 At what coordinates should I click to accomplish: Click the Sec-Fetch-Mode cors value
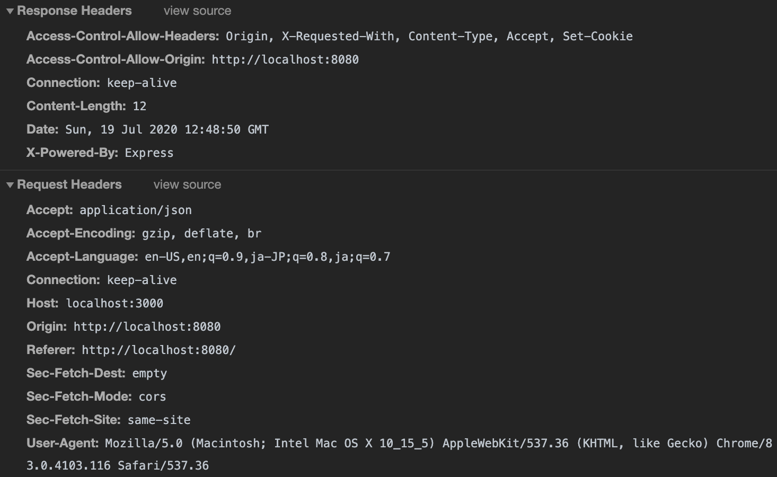point(153,396)
